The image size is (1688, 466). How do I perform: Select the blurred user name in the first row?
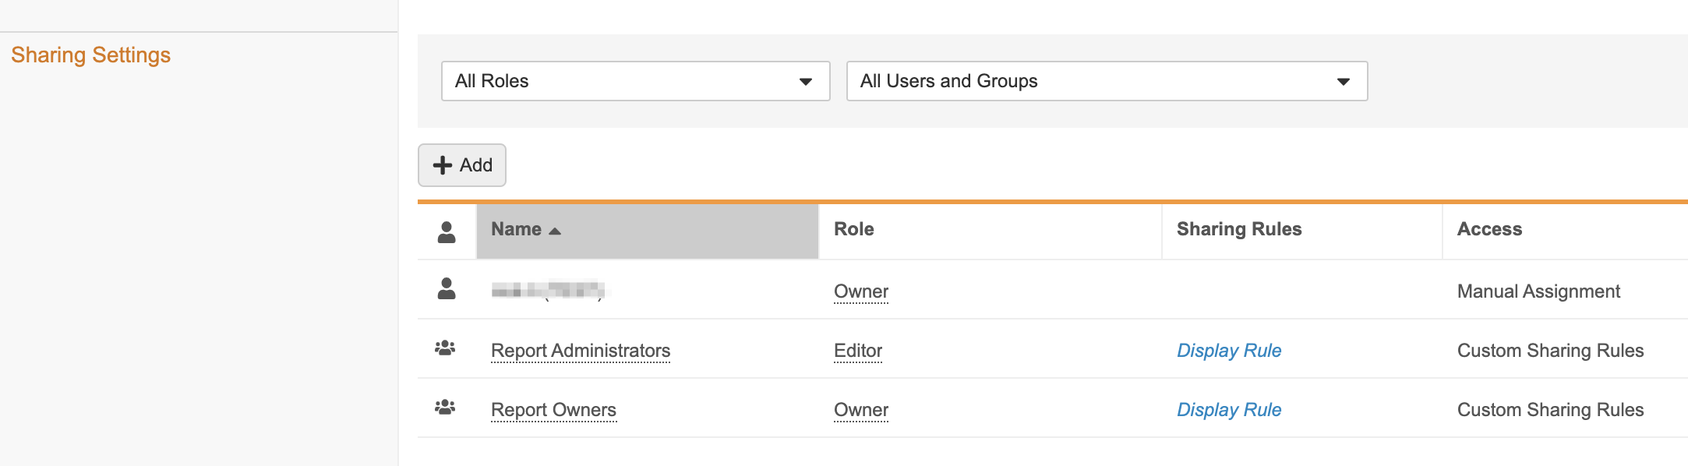(548, 291)
